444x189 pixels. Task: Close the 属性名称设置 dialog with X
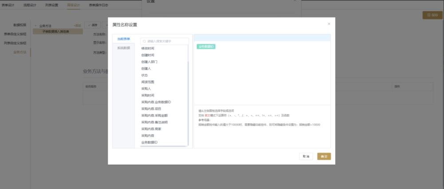[329, 24]
